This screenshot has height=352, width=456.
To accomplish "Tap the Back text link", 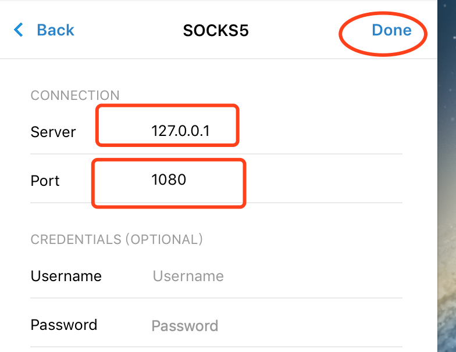I will (55, 30).
